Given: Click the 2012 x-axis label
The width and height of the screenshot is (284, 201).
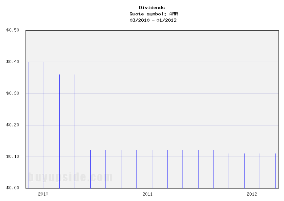Looking at the screenshot, I should [252, 194].
